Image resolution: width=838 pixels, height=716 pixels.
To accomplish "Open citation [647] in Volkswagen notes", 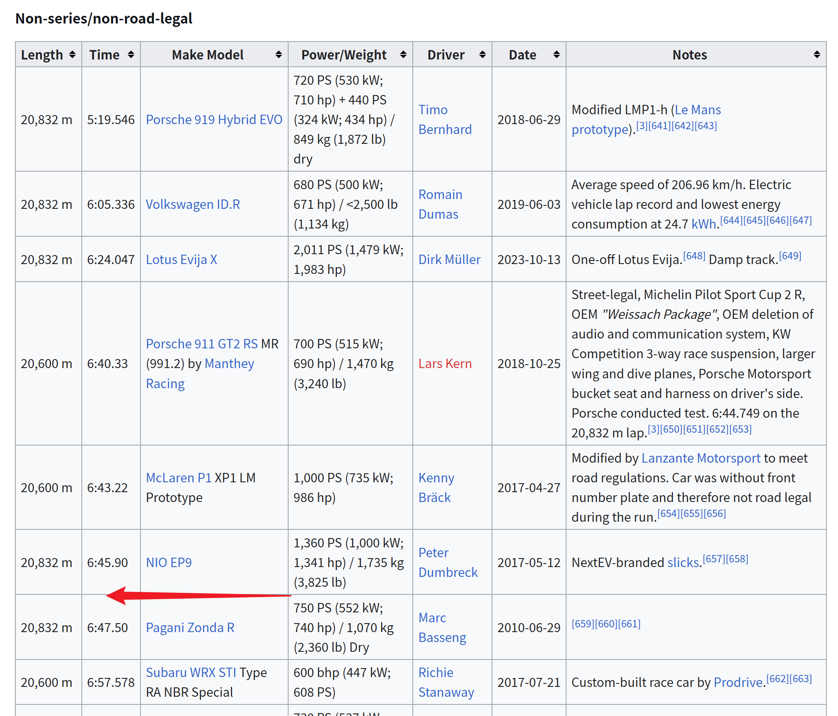I will pyautogui.click(x=801, y=220).
